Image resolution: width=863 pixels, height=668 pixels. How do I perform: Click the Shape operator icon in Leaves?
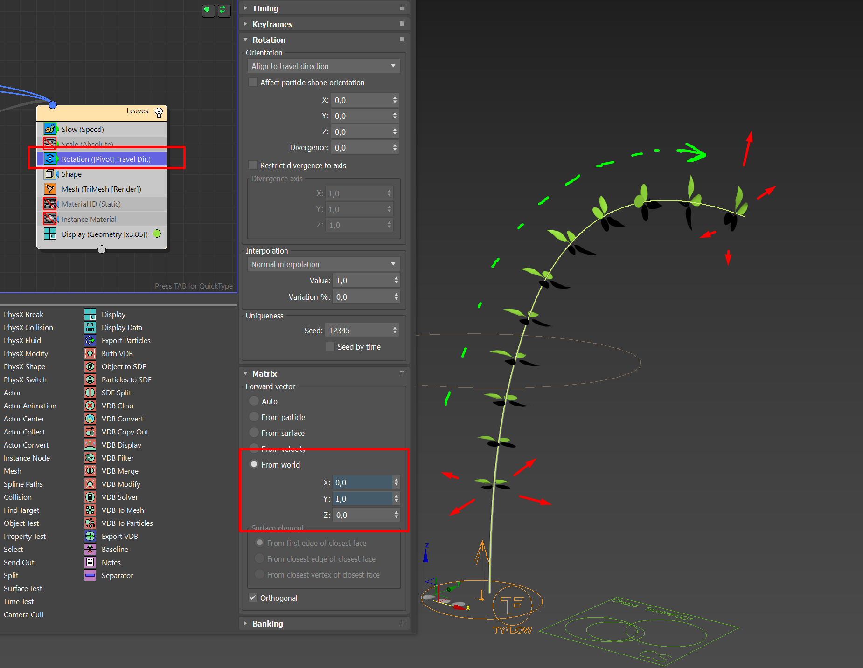coord(50,174)
